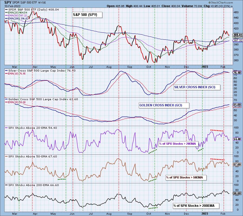The image size is (243, 216).
Task: Click the Chg +0.95 (+0.23%) value
Action: click(x=217, y=6)
